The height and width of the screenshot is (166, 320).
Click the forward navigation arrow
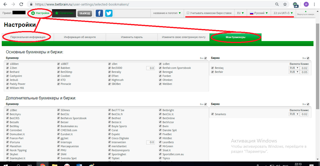(x=13, y=4)
